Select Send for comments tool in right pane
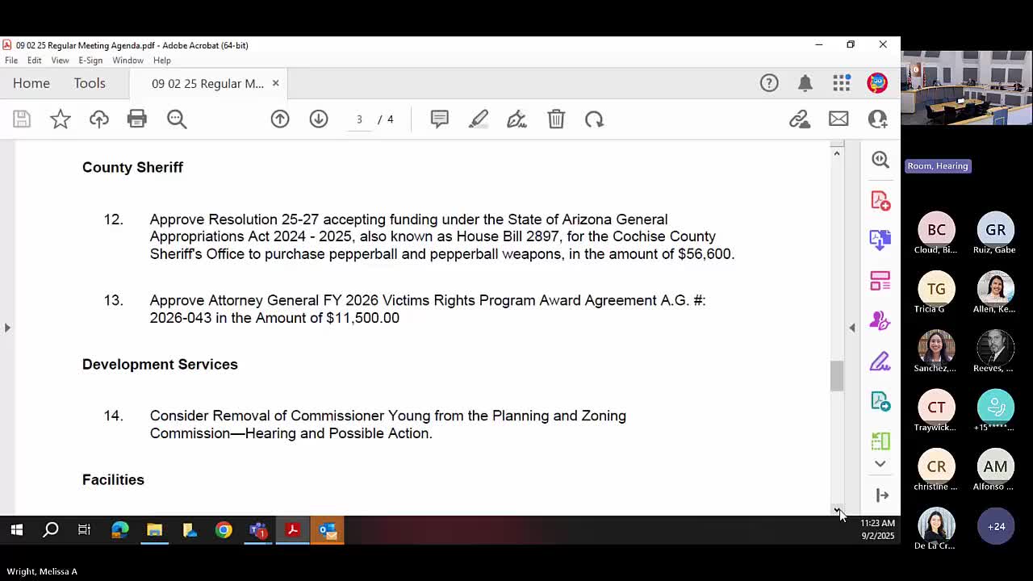The image size is (1033, 581). pos(880,401)
